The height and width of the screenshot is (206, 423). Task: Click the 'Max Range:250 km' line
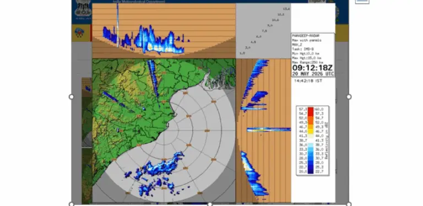(307, 62)
